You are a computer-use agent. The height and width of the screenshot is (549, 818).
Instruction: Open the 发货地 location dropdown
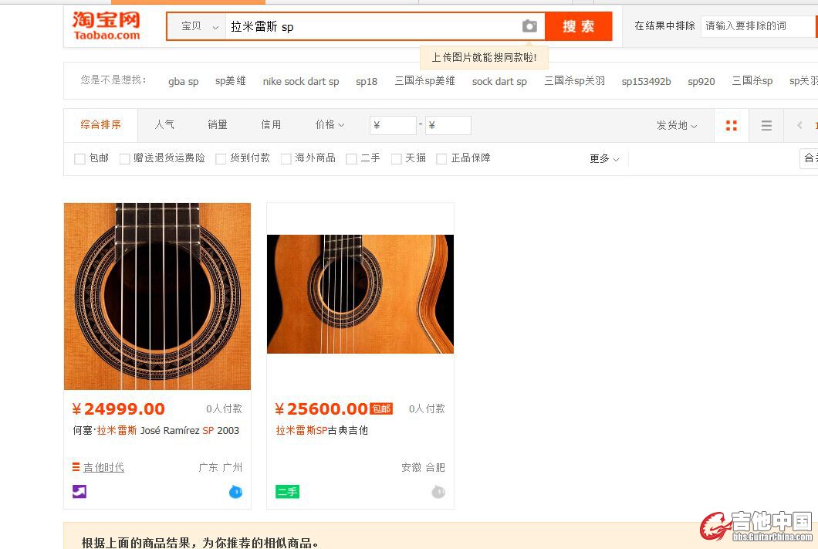coord(677,125)
